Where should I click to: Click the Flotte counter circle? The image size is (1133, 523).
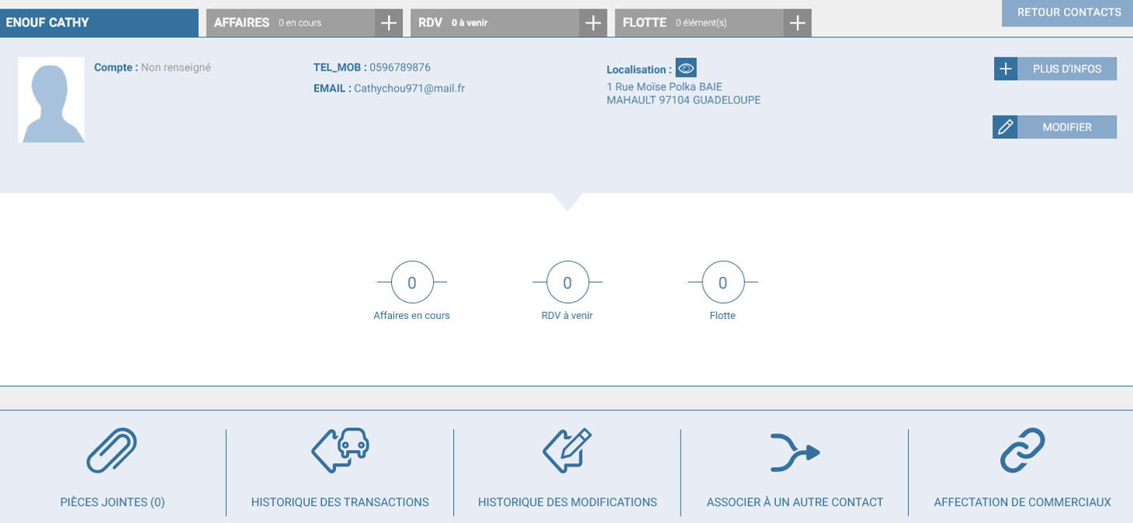coord(722,282)
